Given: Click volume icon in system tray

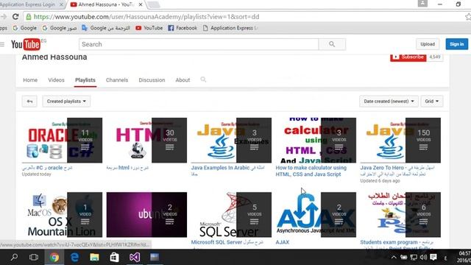Looking at the screenshot, I should click(424, 257).
